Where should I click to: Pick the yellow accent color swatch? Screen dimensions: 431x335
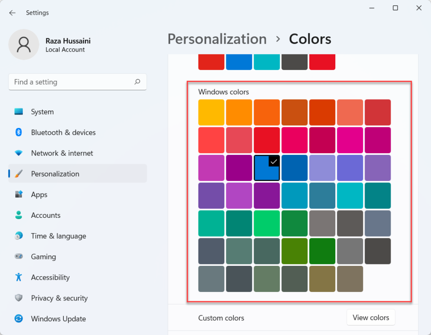pos(211,112)
